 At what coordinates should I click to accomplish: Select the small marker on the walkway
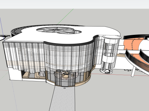coord(65,88)
